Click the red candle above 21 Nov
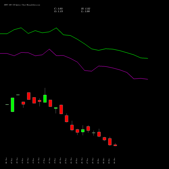Image resolution: width=169 pixels, height=169 pixels. click(67, 119)
